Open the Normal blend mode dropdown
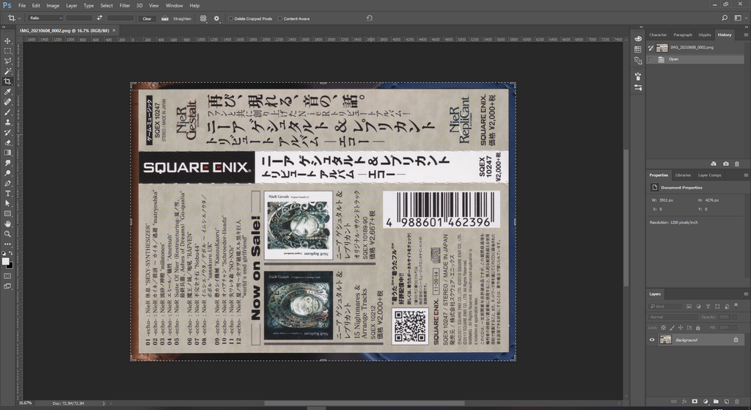Image resolution: width=751 pixels, height=410 pixels. [673, 317]
